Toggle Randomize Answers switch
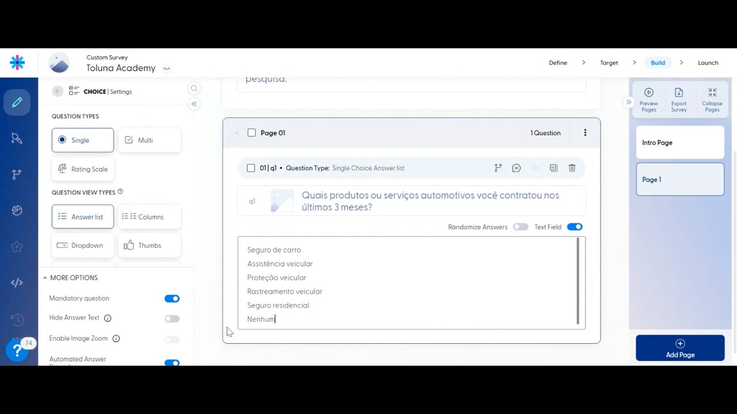The height and width of the screenshot is (414, 737). tap(521, 227)
